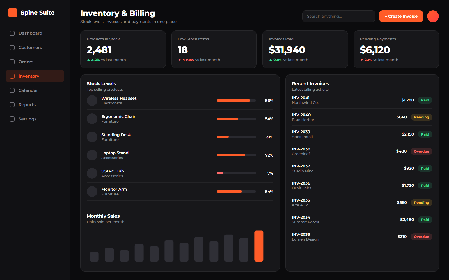This screenshot has height=280, width=449.
Task: Click the Monitor Arm 64% value
Action: coord(269,192)
